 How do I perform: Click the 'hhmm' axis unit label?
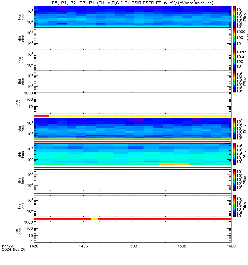8,246
